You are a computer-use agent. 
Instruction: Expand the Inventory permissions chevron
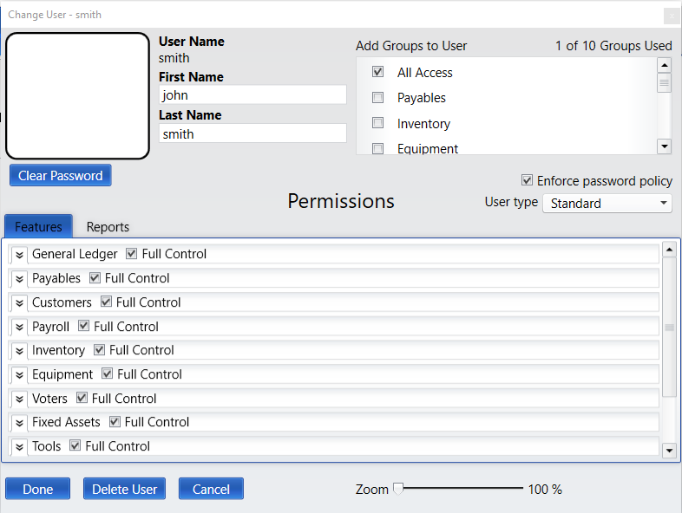(x=19, y=351)
